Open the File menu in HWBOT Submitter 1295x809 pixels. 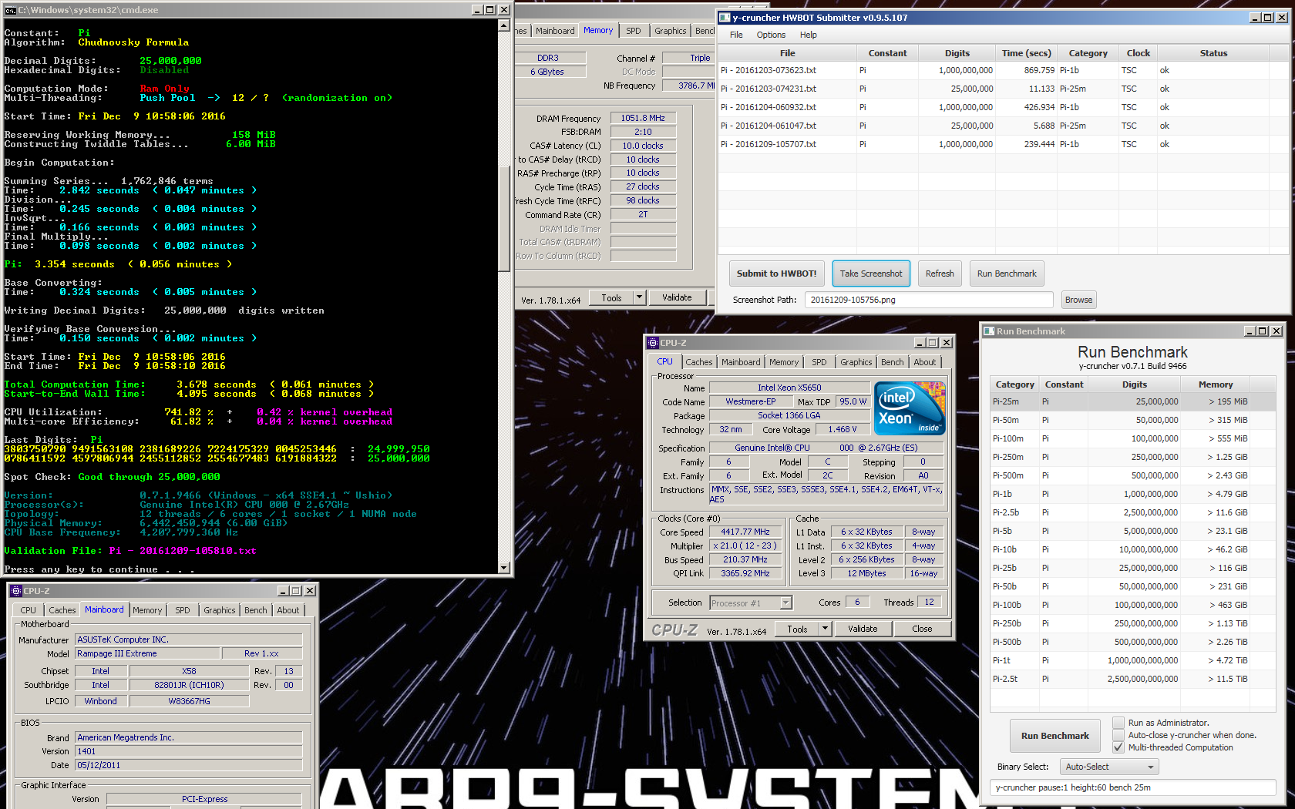(736, 35)
